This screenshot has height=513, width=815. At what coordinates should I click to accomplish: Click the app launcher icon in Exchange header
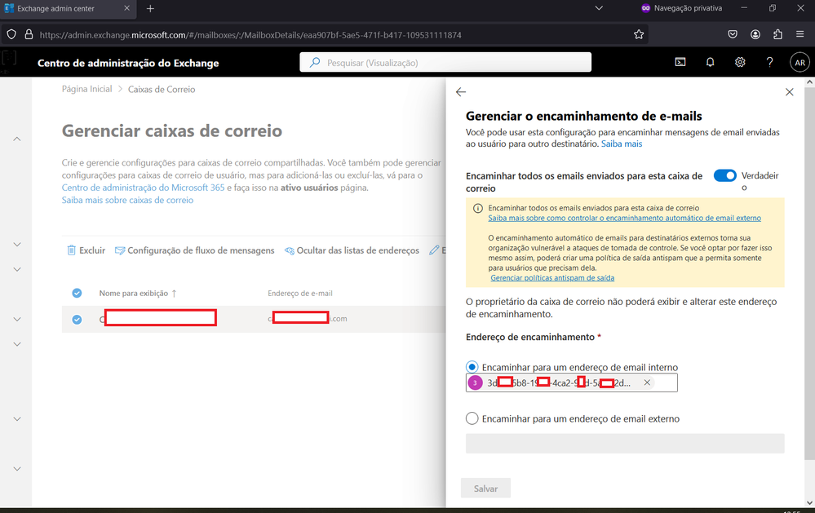pyautogui.click(x=9, y=57)
